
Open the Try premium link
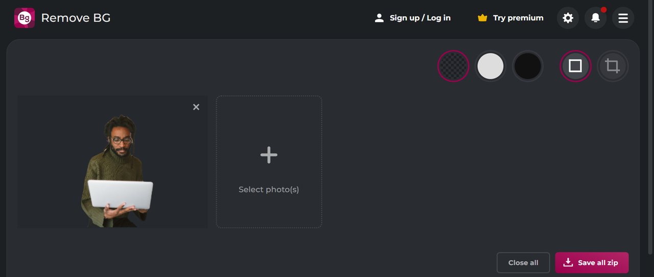[518, 18]
